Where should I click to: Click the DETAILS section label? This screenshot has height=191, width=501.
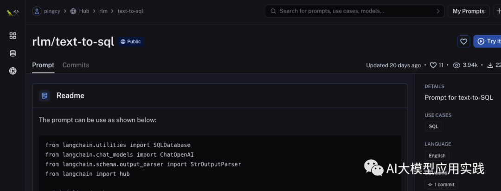tap(435, 86)
